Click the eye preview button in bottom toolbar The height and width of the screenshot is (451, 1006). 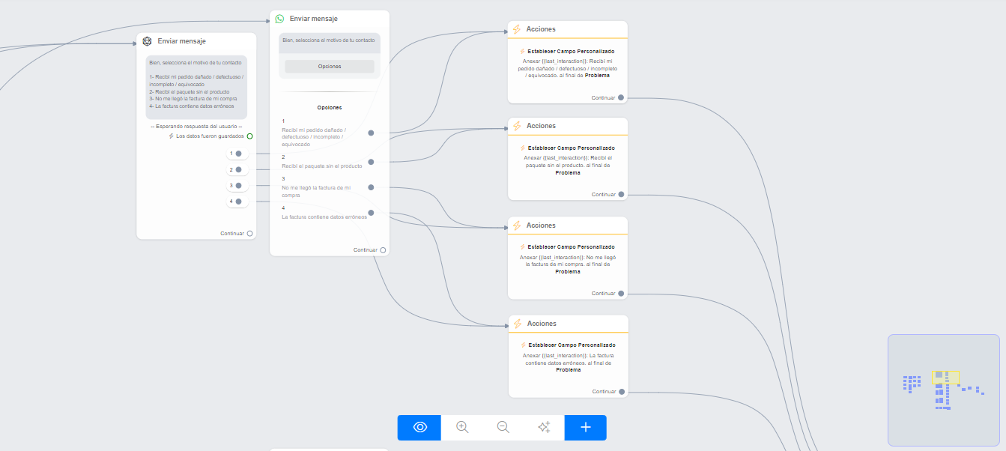pos(419,427)
